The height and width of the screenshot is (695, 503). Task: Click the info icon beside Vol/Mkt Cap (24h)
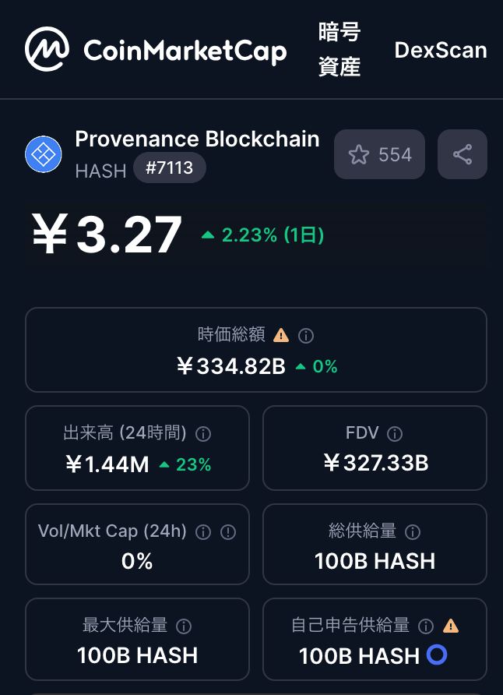203,532
